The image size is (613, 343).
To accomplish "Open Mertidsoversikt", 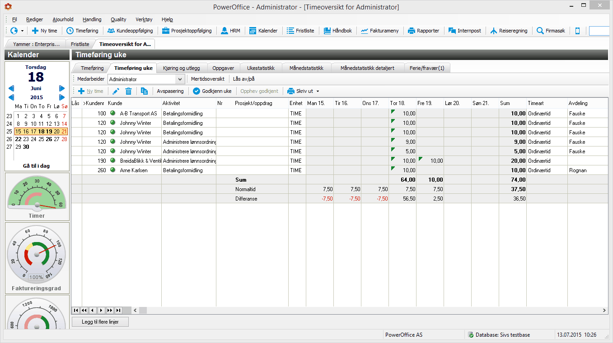I will (x=208, y=79).
